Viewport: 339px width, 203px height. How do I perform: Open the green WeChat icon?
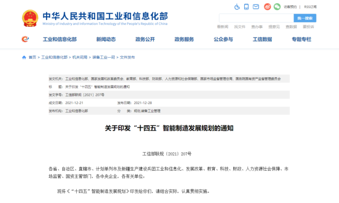coord(277,7)
